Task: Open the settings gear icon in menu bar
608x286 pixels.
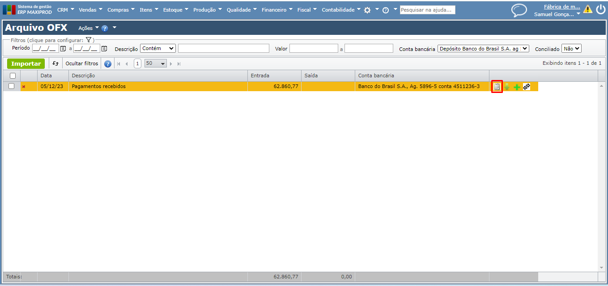Action: [367, 10]
